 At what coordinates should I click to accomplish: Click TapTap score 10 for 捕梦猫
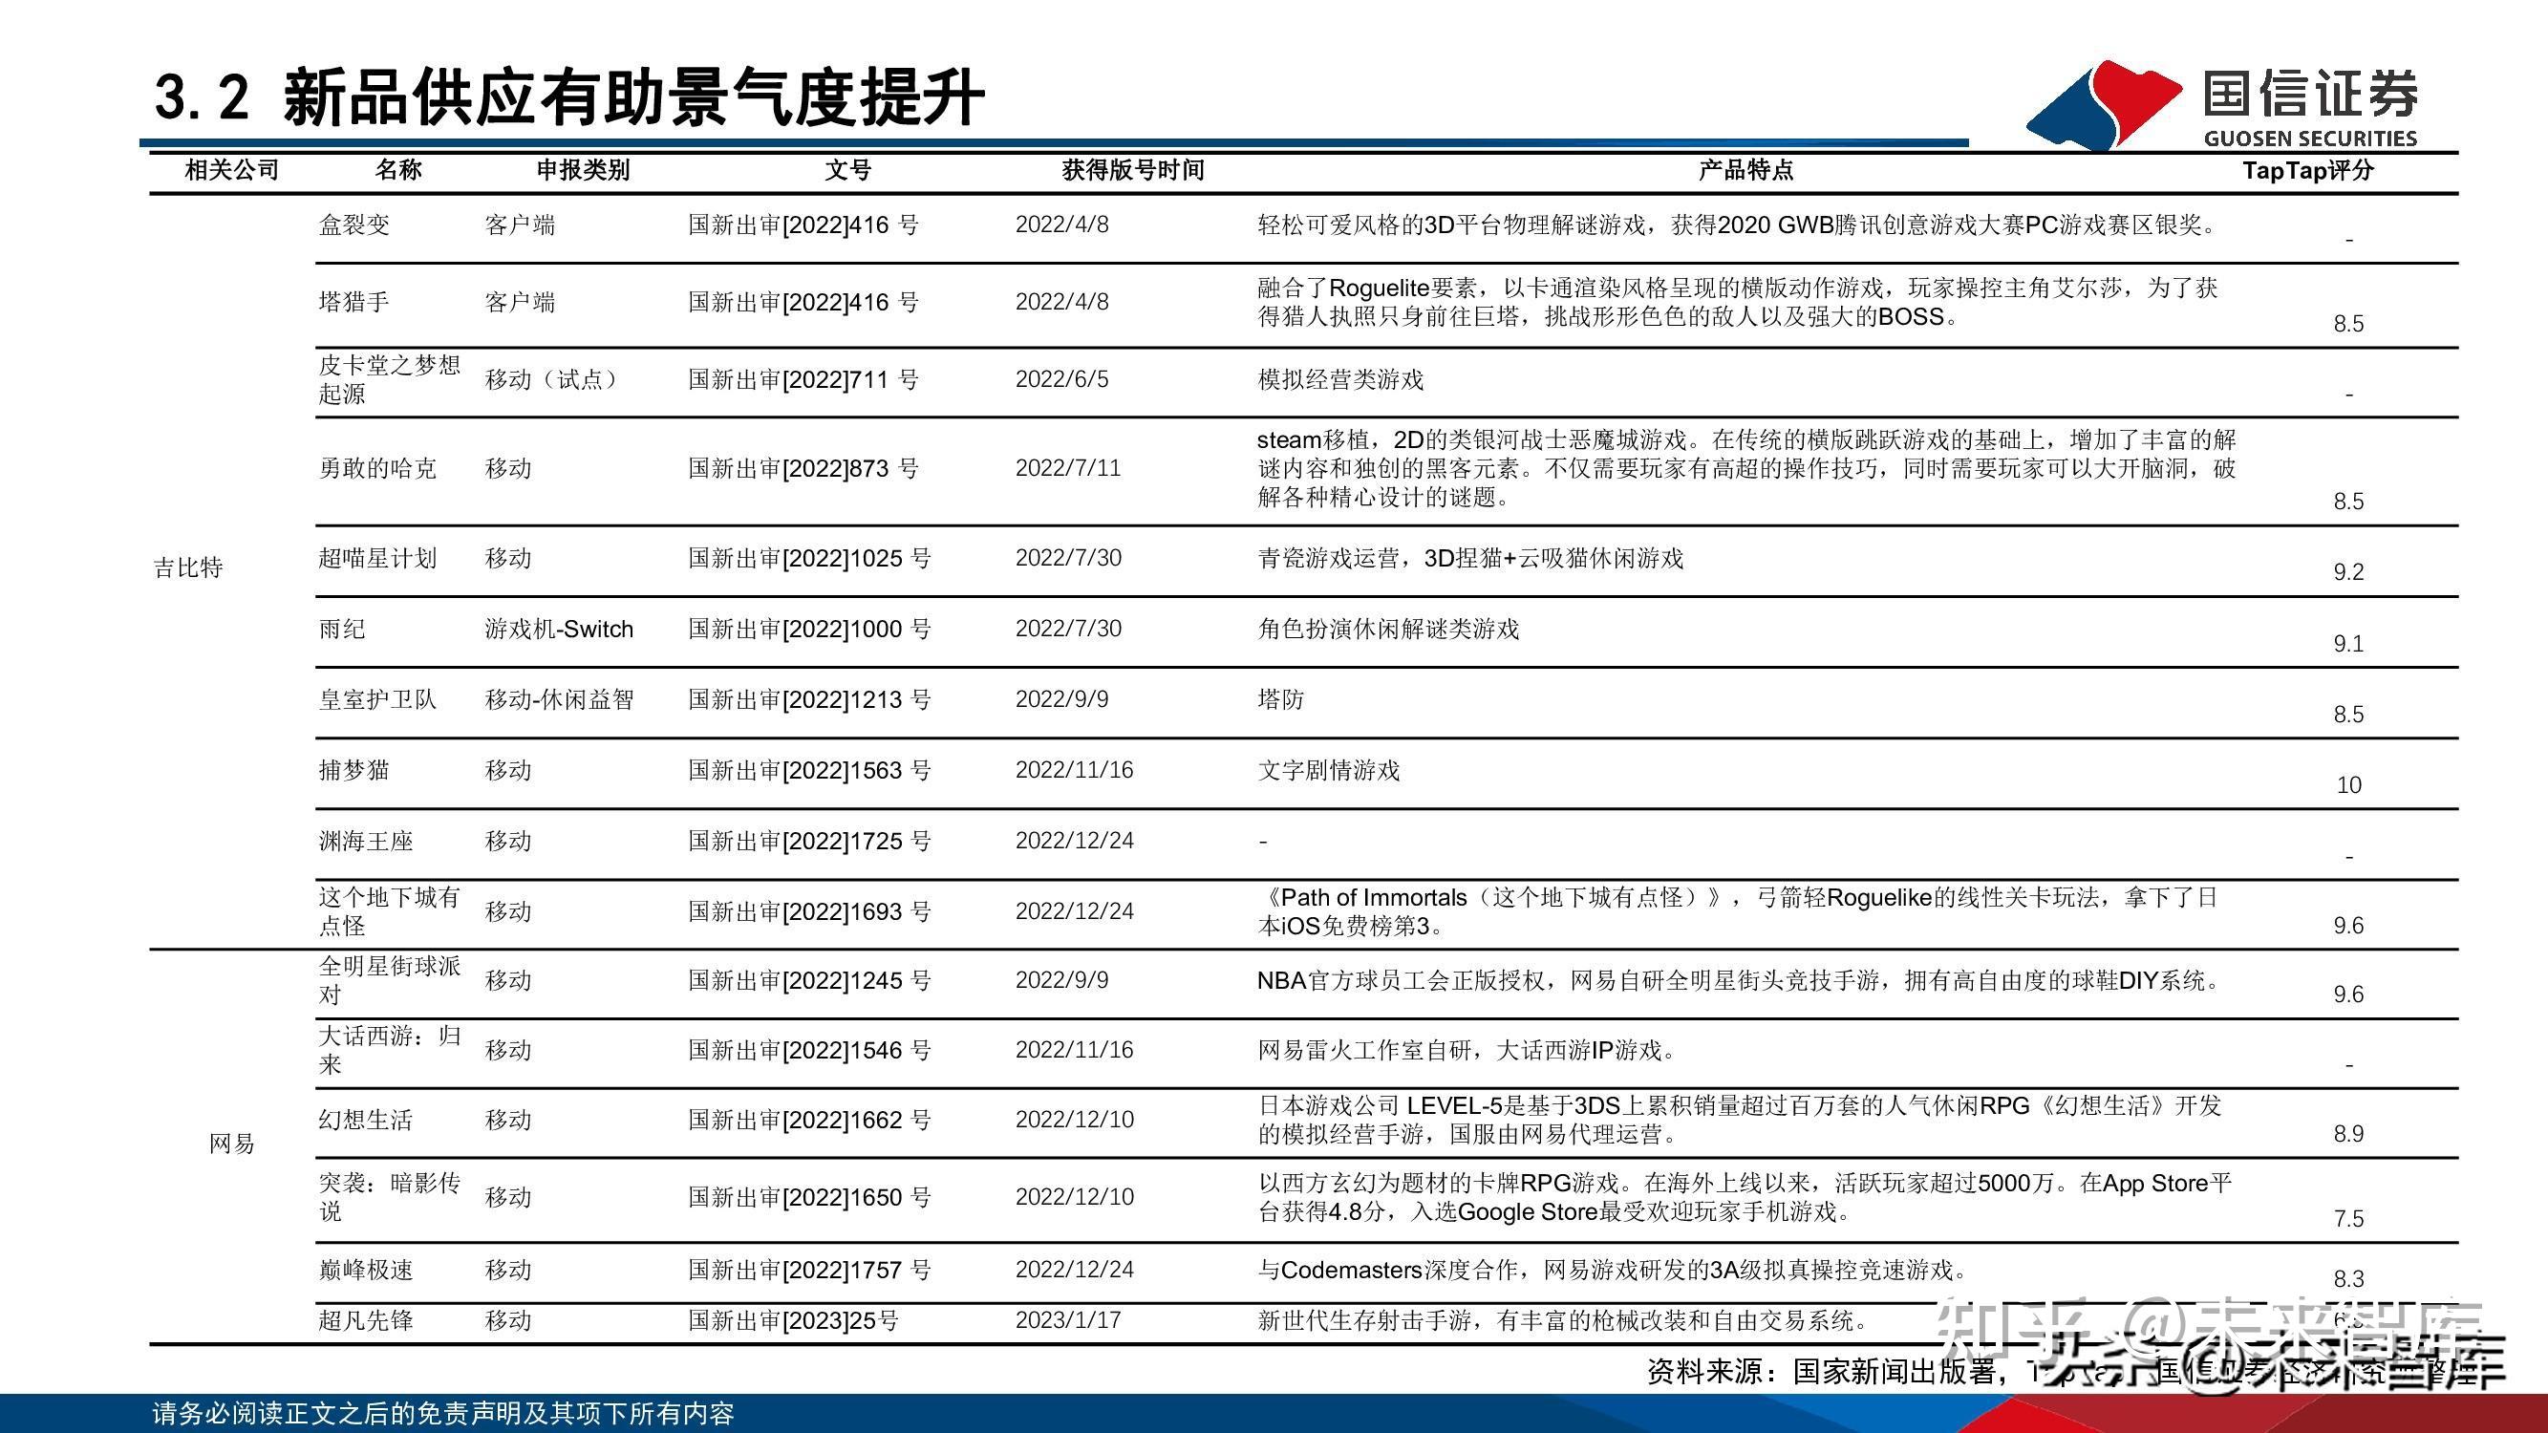(2349, 785)
